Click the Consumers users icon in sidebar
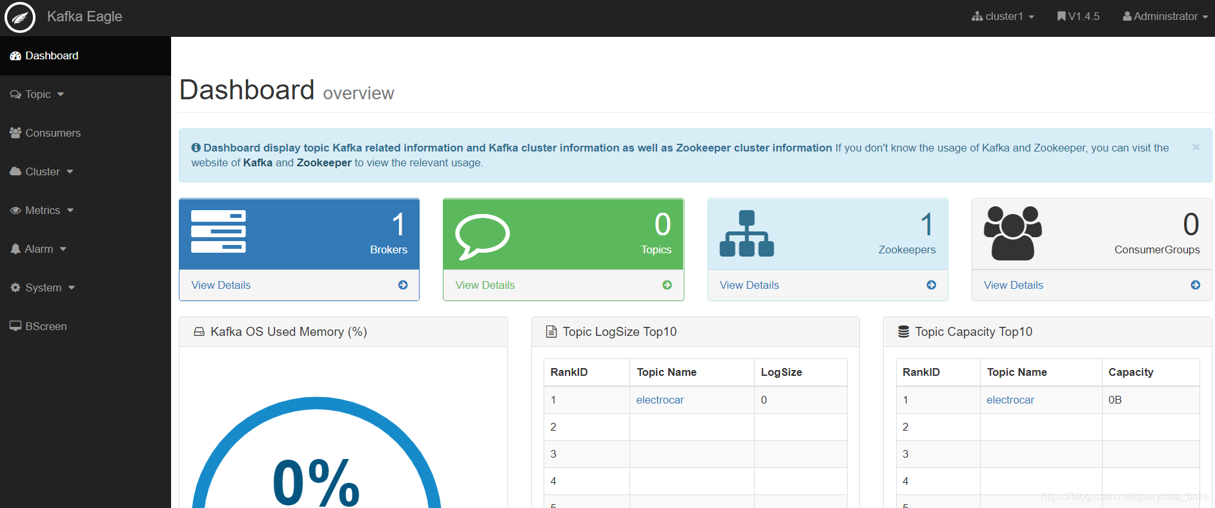This screenshot has height=508, width=1215. [x=15, y=133]
